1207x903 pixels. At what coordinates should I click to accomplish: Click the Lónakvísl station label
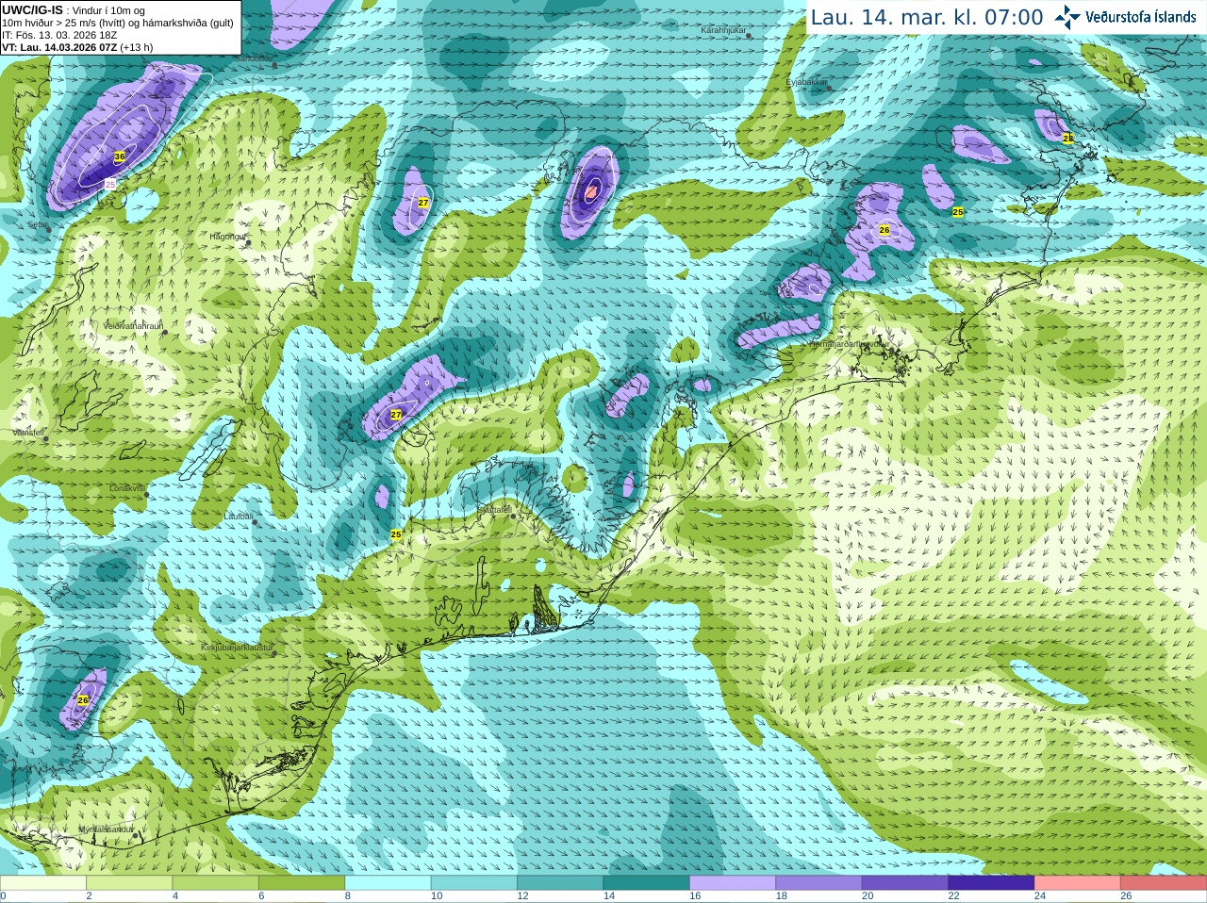pyautogui.click(x=127, y=488)
